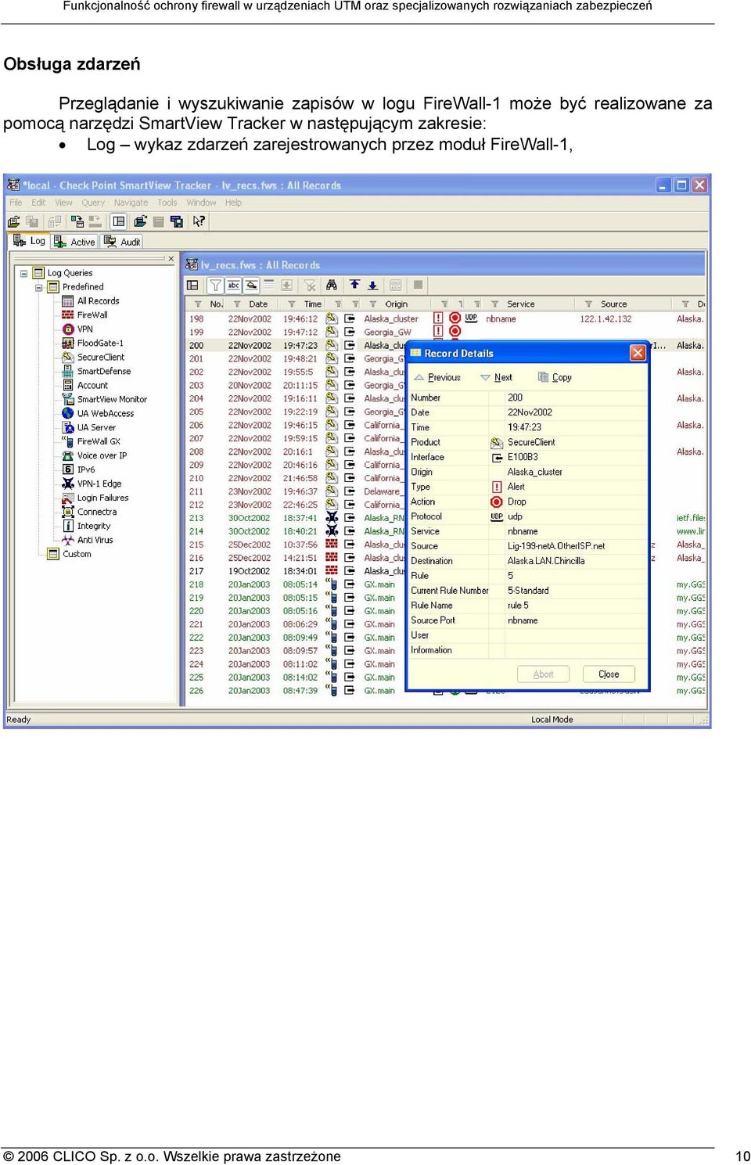This screenshot has width=751, height=1165.
Task: Select the Anti Virus query
Action: [95, 541]
